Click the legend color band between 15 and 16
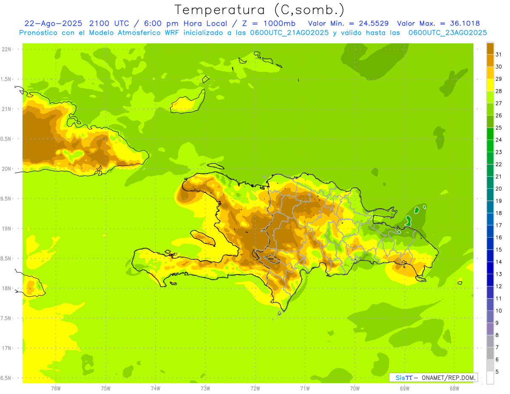 click(x=490, y=244)
